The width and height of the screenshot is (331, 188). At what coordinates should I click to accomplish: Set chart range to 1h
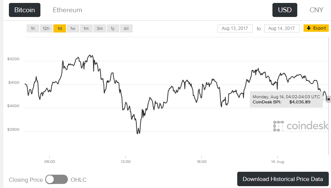pyautogui.click(x=33, y=28)
